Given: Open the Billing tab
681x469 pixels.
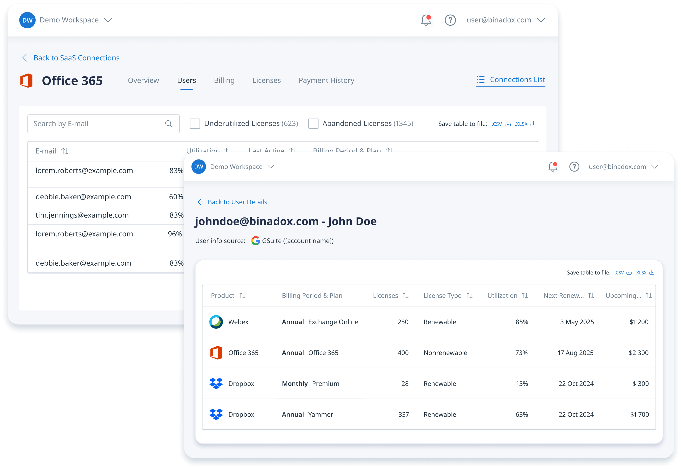Looking at the screenshot, I should tap(224, 80).
